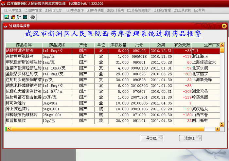Click the landscape picture toolbar icon
The width and height of the screenshot is (229, 161).
pos(7,17)
